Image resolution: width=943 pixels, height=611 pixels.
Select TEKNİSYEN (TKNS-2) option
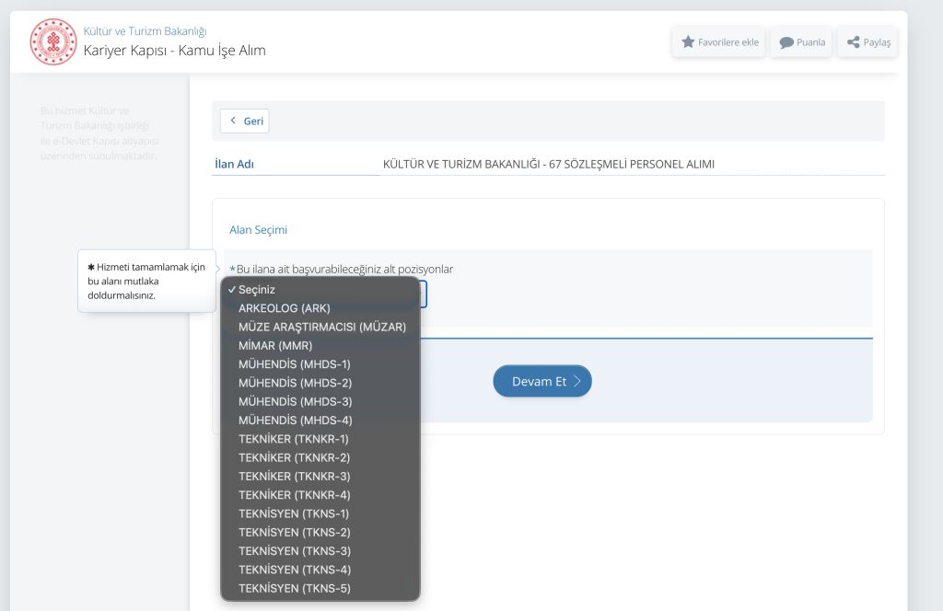320,532
